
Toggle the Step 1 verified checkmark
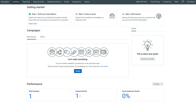click(x=30, y=14)
